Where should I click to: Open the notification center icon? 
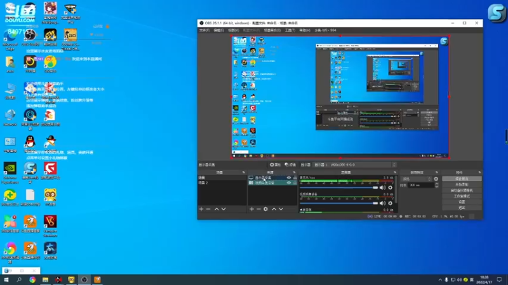click(500, 280)
